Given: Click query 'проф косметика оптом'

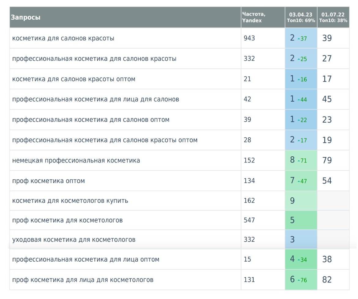Looking at the screenshot, I should pos(49,181).
